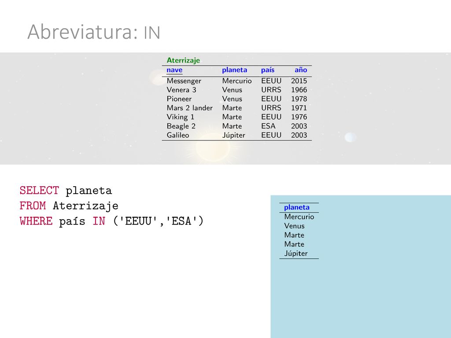Select the 'Beagle 2' cell
This screenshot has height=338, width=451.
(181, 126)
